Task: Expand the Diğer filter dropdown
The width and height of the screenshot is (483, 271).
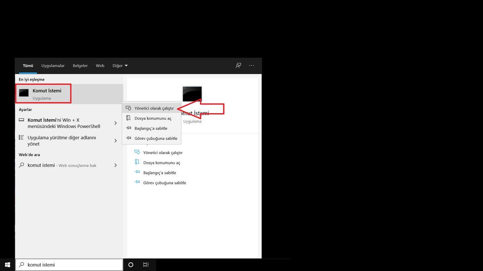Action: 120,65
